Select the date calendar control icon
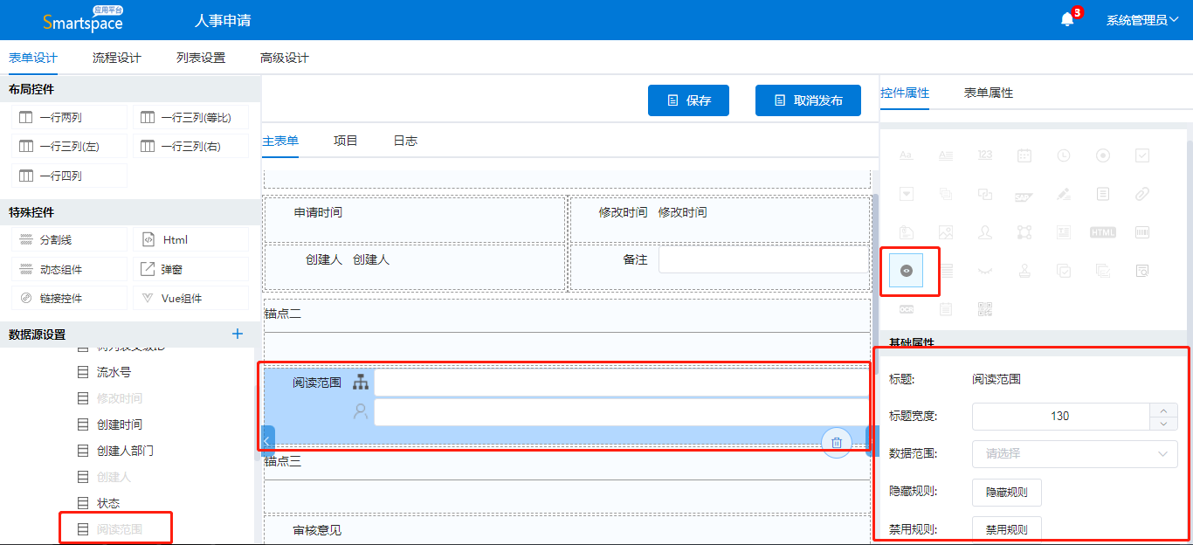 coord(1024,155)
